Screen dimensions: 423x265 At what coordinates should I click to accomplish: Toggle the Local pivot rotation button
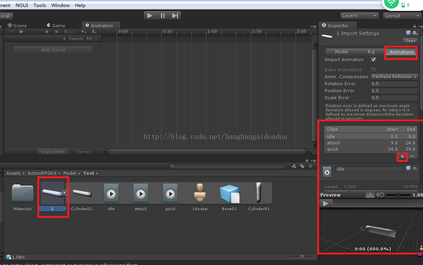[5, 16]
